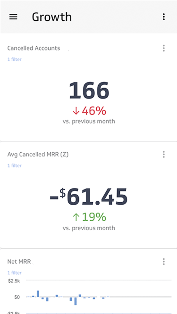The width and height of the screenshot is (177, 314).
Task: Open the 1 filter link on Avg Cancelled MRR
Action: [x=14, y=165]
